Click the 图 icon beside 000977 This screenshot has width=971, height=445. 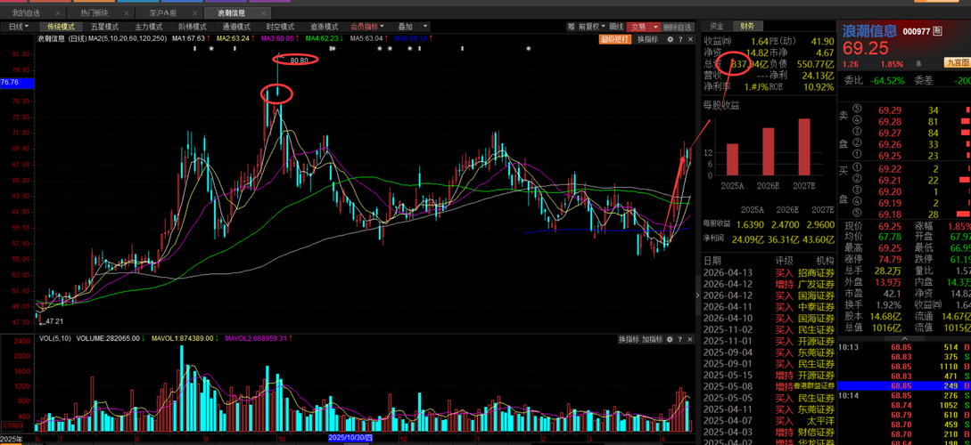tap(937, 30)
